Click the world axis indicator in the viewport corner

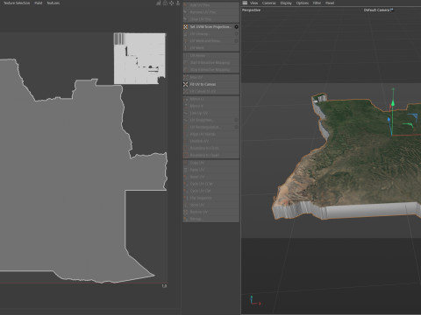(x=255, y=300)
